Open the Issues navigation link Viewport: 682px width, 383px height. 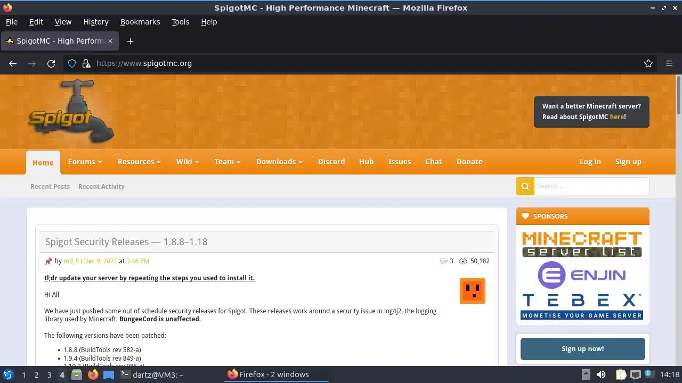pyautogui.click(x=400, y=162)
